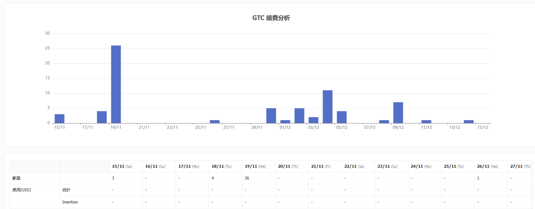Click the 27/11 (Th) column header
The image size is (535, 209).
[520, 167]
